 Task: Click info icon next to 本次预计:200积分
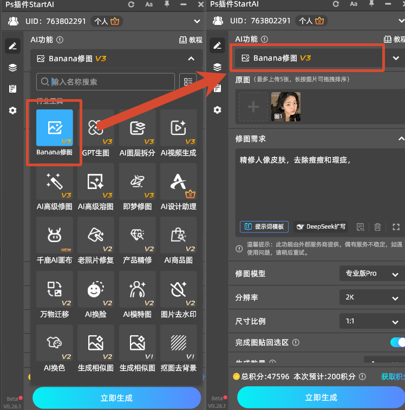[x=362, y=376]
